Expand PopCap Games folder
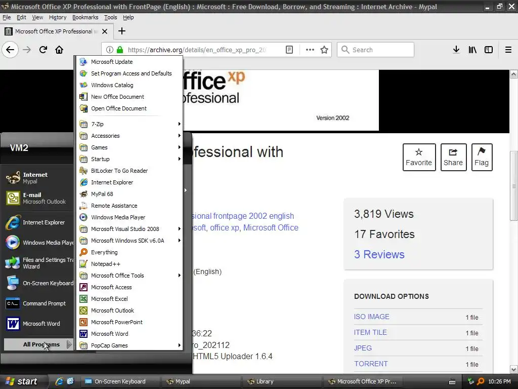The height and width of the screenshot is (389, 518). (x=129, y=345)
